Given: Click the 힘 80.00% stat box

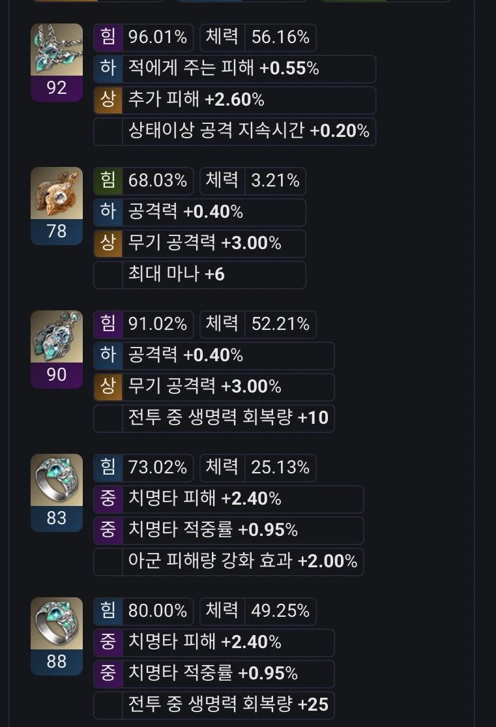Looking at the screenshot, I should [x=143, y=611].
